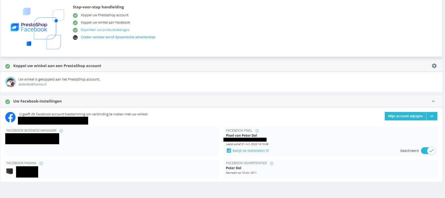
Task: Click external-link icon after 'Bekijk de statistieken'
Action: [x=267, y=151]
